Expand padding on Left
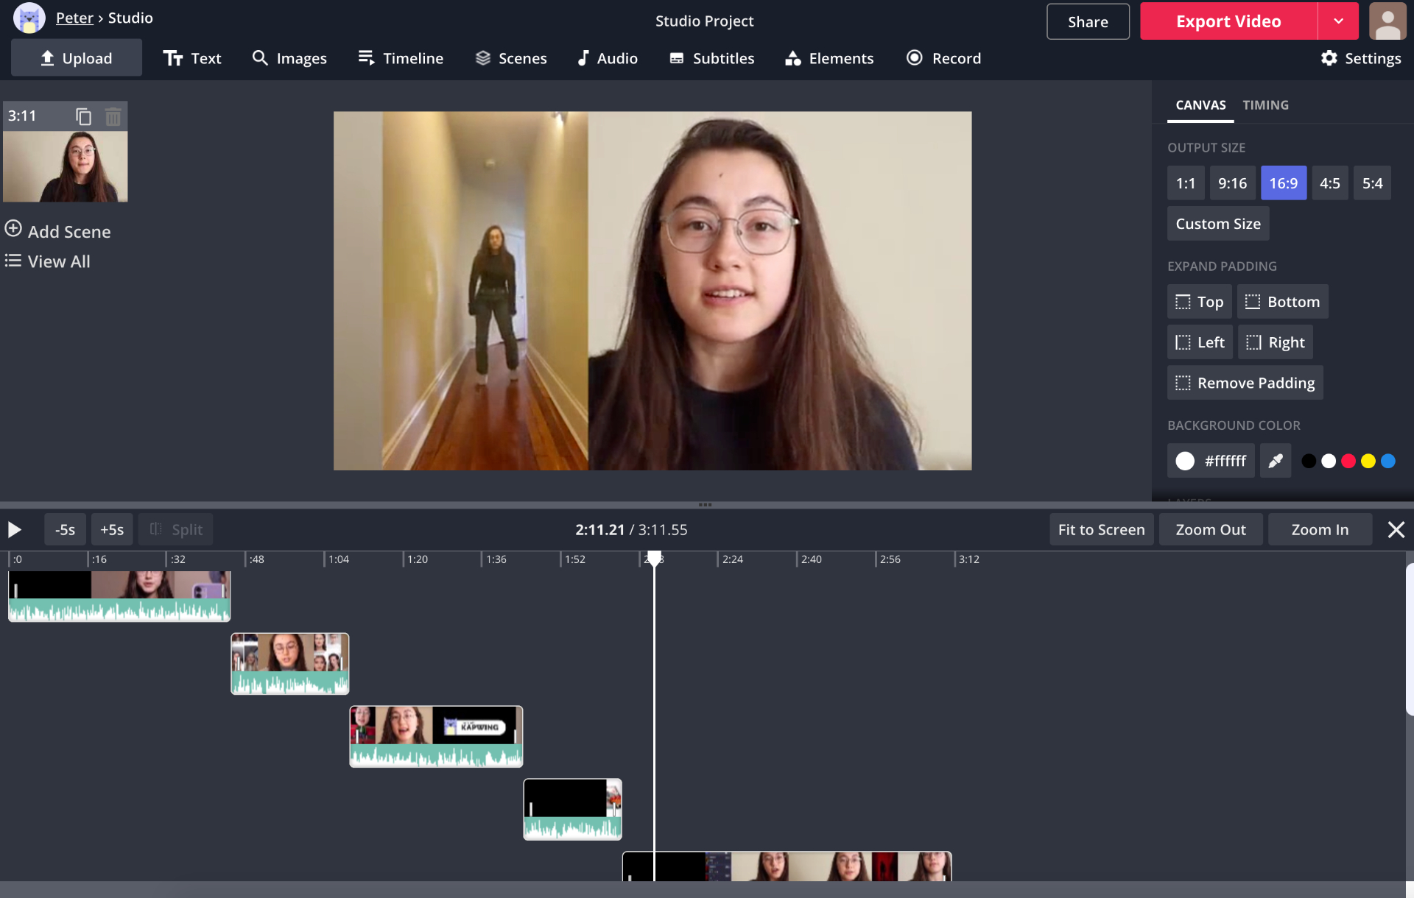The height and width of the screenshot is (898, 1414). click(x=1200, y=342)
